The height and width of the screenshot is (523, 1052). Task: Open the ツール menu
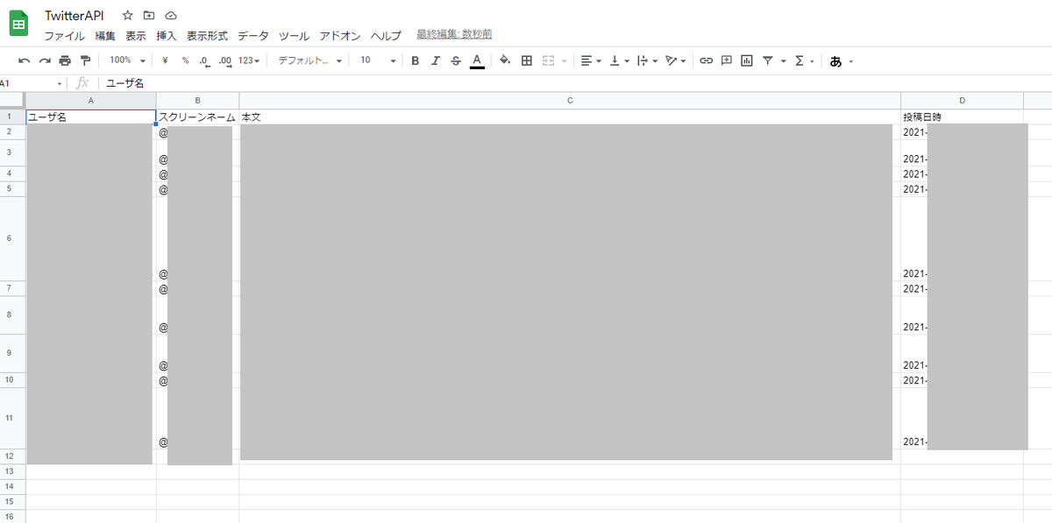pos(294,36)
